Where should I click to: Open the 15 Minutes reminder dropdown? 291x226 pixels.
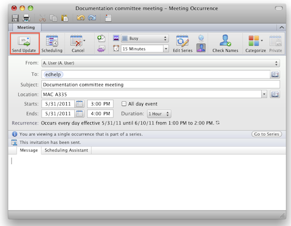tap(166, 49)
